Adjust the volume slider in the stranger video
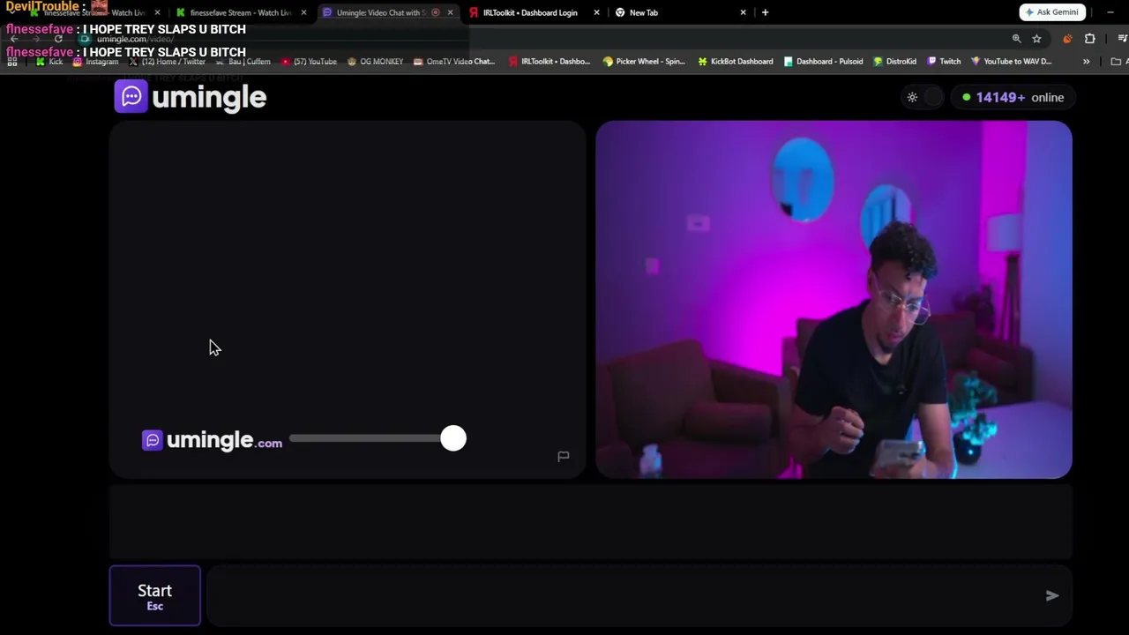The height and width of the screenshot is (635, 1129). [x=377, y=438]
